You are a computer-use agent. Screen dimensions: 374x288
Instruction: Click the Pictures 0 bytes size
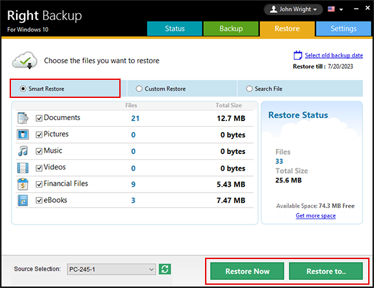coord(233,135)
